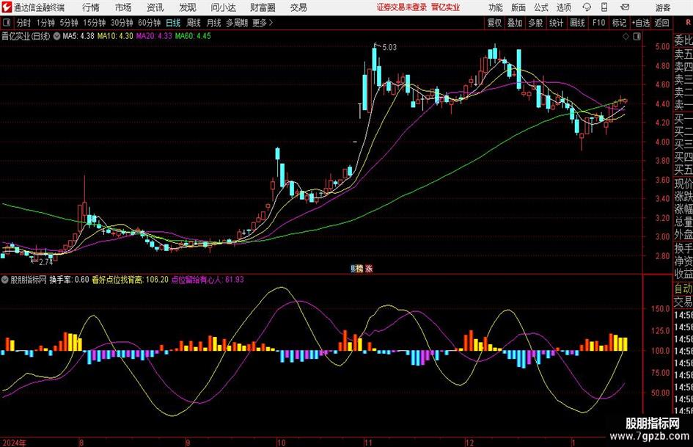Image resolution: width=693 pixels, height=447 pixels.
Task: Click the 涨 marker below chart
Action: coord(369,268)
